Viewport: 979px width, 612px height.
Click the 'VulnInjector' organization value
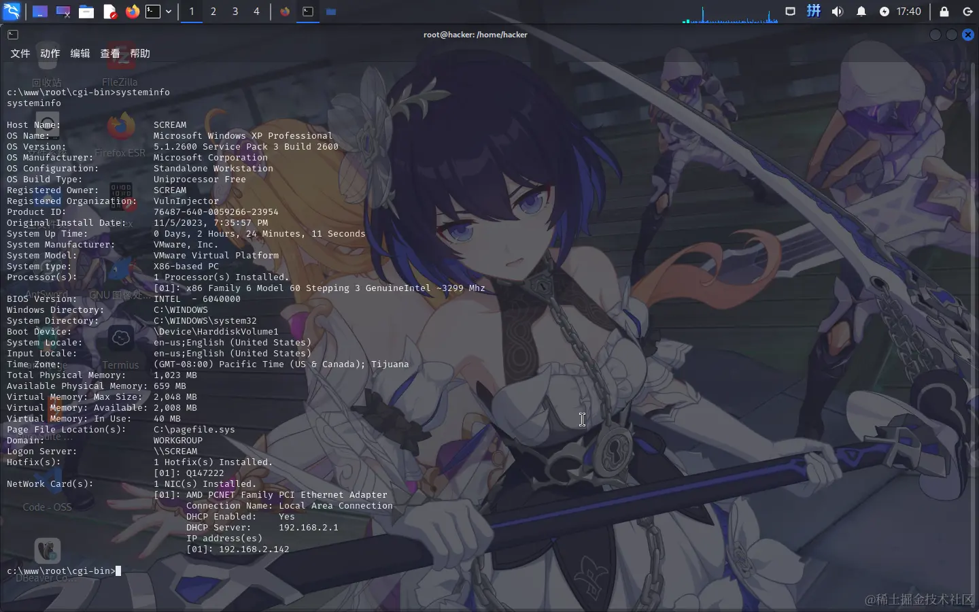[x=186, y=201]
